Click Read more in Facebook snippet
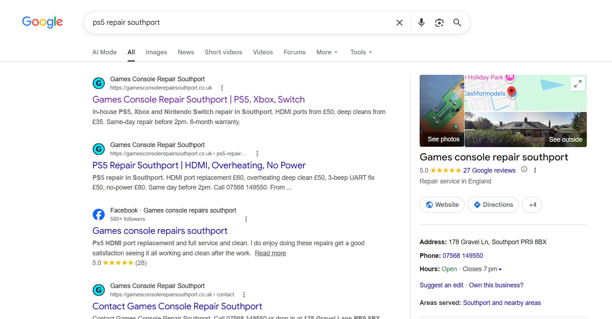612x319 pixels. coord(270,253)
